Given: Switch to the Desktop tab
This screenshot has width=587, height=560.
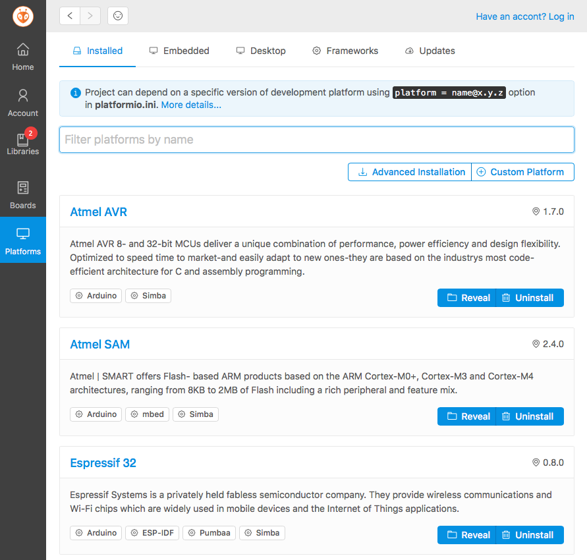Looking at the screenshot, I should coord(261,51).
